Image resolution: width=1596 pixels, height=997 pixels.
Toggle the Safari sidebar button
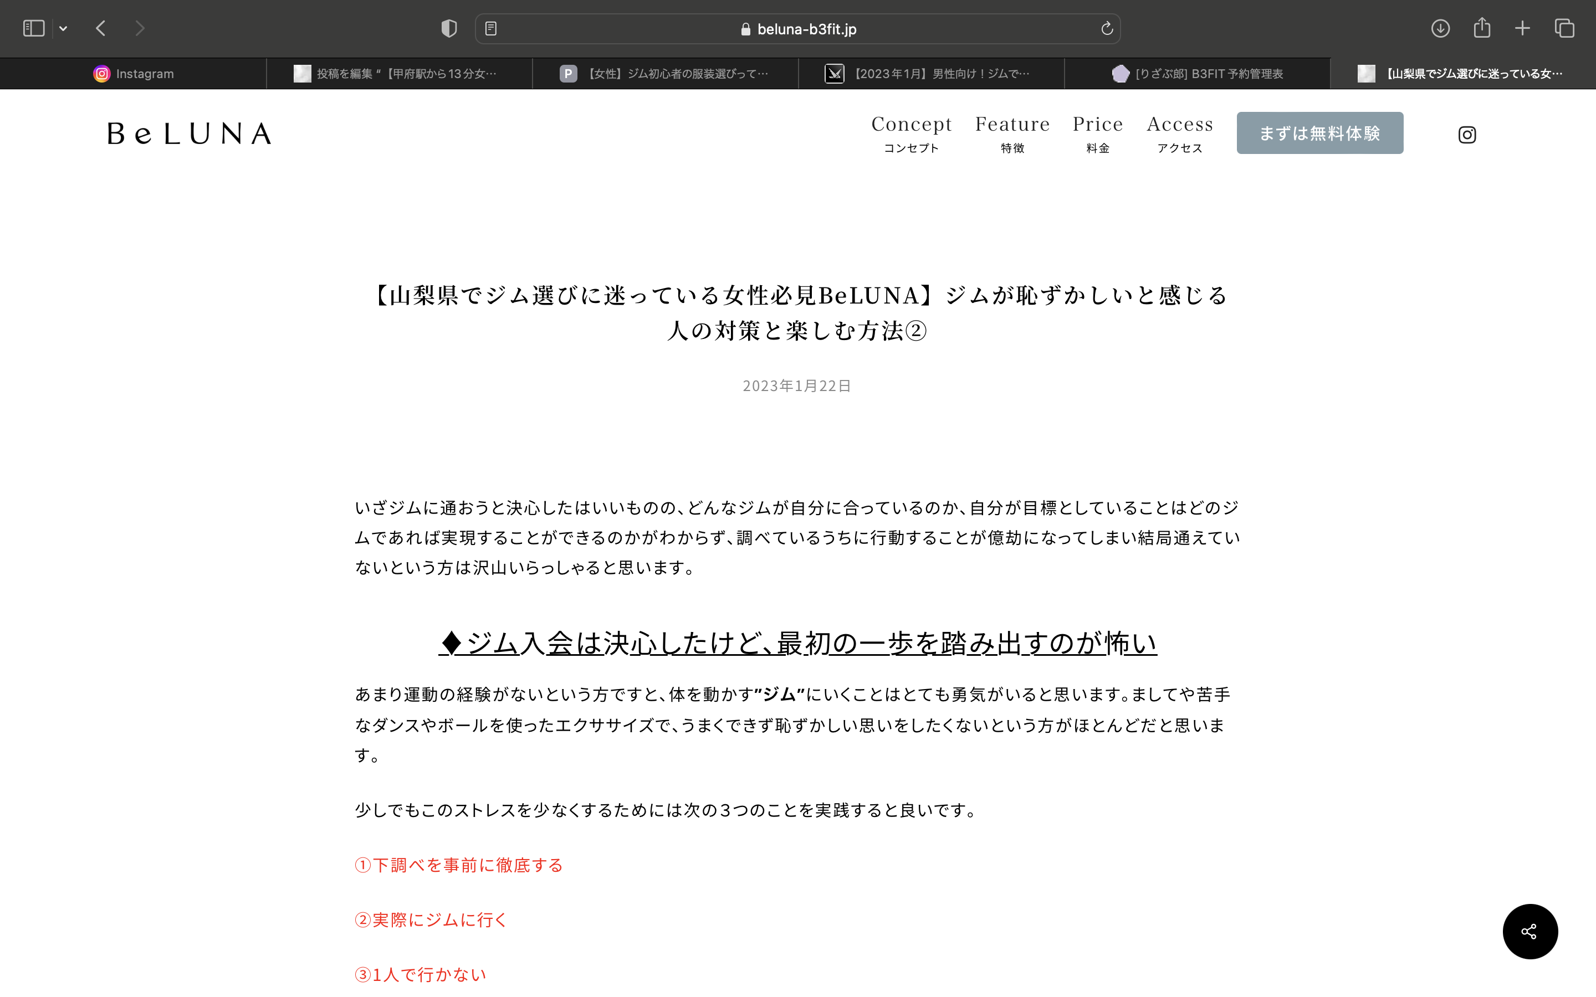click(34, 28)
